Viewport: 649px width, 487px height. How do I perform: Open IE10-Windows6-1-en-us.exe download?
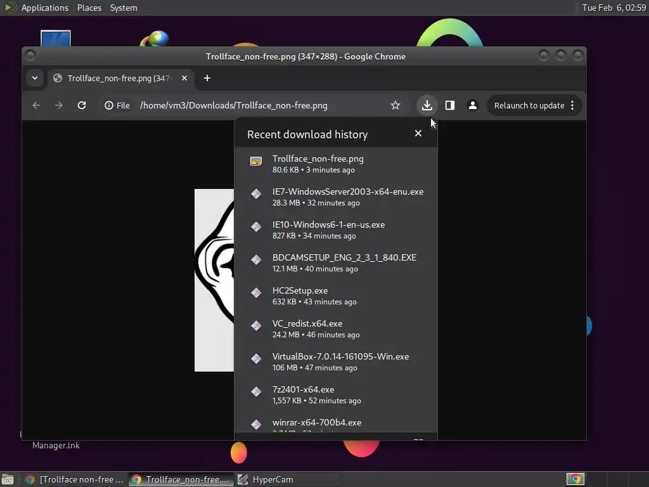point(336,230)
